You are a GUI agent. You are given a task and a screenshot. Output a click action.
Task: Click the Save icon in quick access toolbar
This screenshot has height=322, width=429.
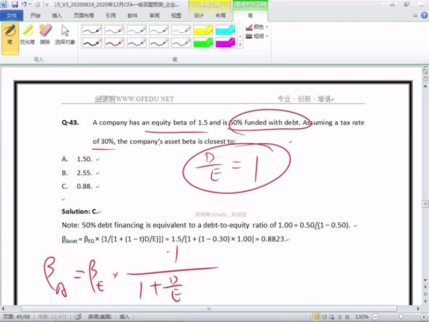tap(14, 4)
